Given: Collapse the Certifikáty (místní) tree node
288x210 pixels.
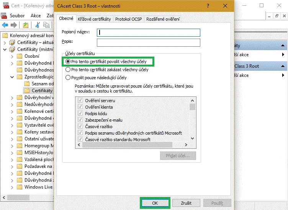Looking at the screenshot, I should [5, 49].
